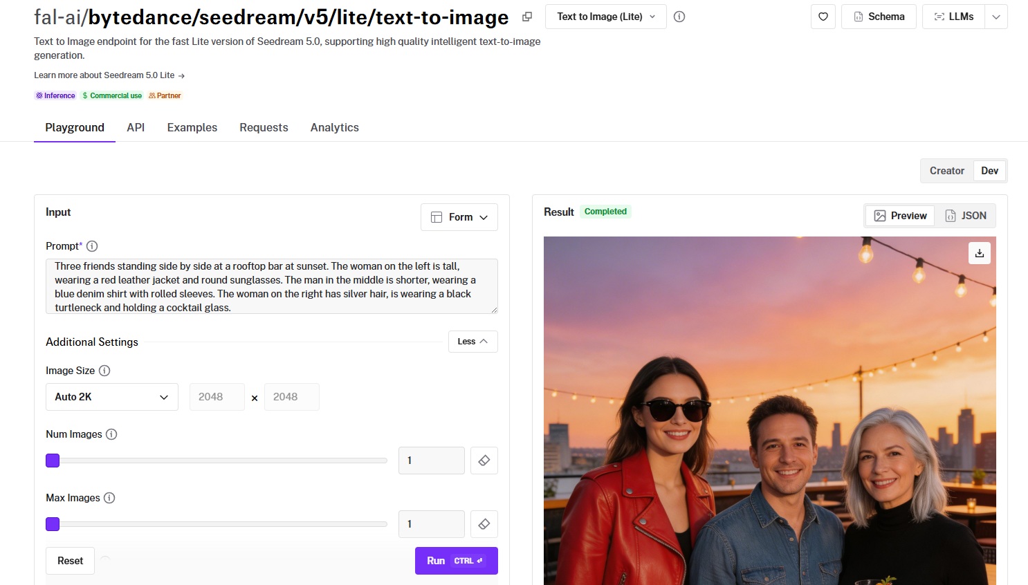Reset Max Images with the eraser icon
1028x585 pixels.
pyautogui.click(x=484, y=524)
